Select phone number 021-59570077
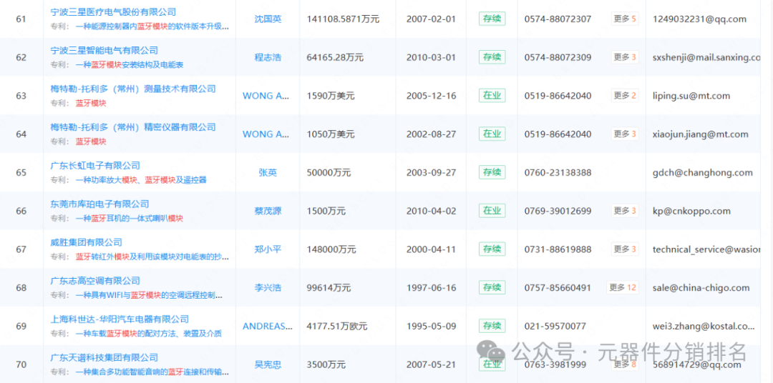Image resolution: width=773 pixels, height=383 pixels. point(555,327)
